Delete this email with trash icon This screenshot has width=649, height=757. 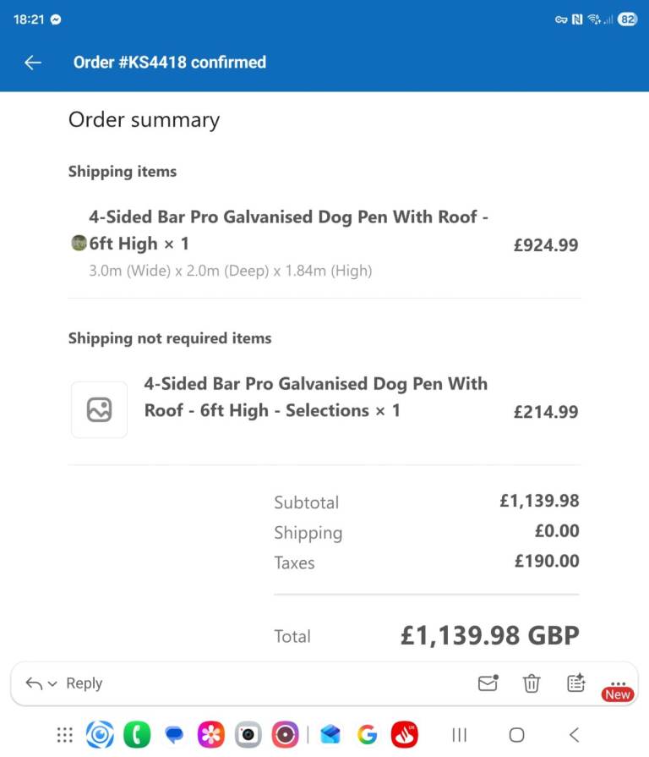click(x=532, y=683)
